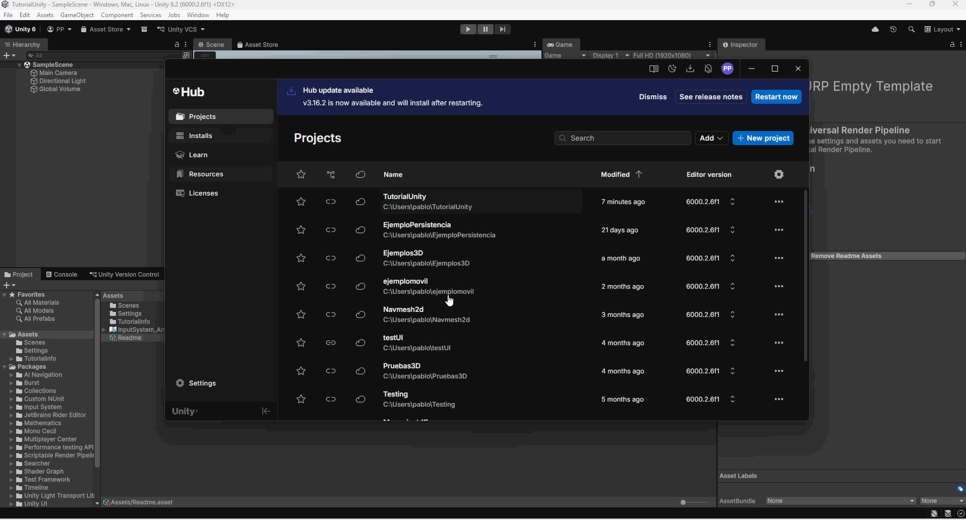Expand the AI Navigation package folder
Viewport: 966px width, 520px height.
11,375
